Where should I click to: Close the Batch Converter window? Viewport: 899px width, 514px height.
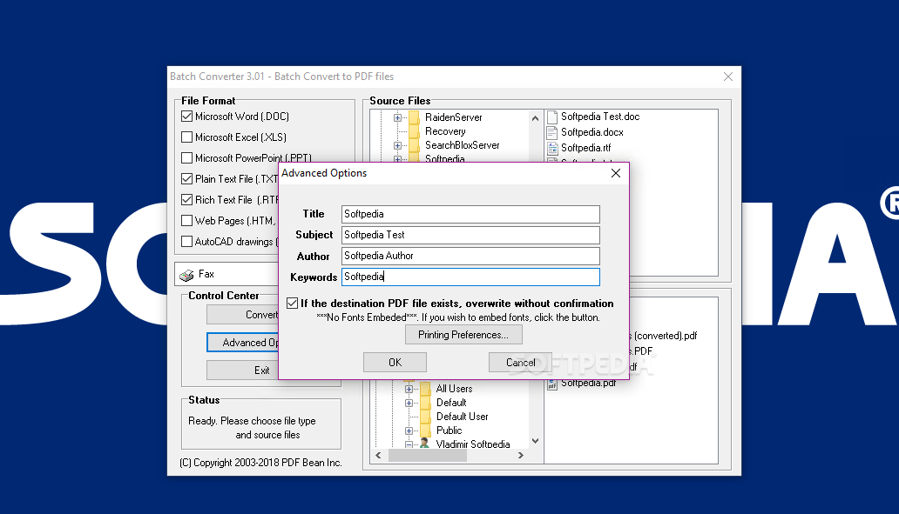728,77
